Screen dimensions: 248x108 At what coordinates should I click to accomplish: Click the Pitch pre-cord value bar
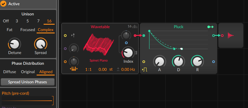click(28, 100)
